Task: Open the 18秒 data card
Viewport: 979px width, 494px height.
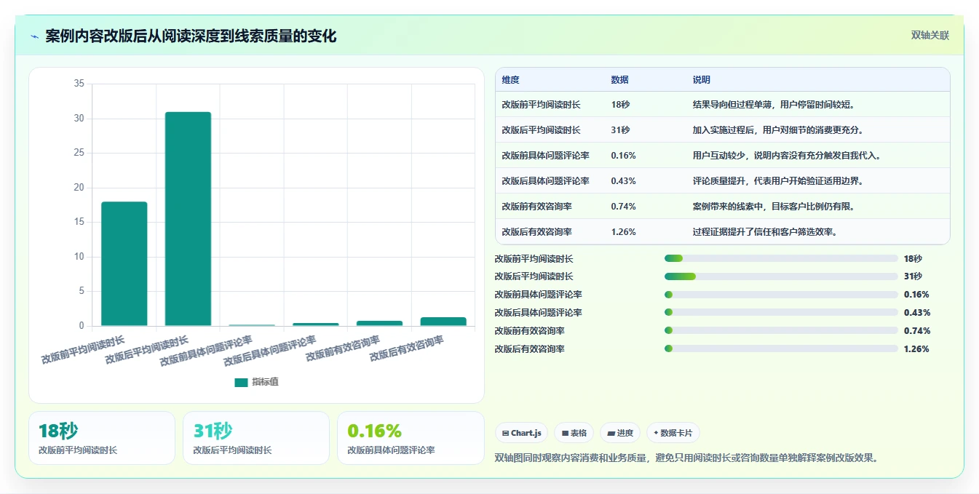Action: click(x=102, y=438)
